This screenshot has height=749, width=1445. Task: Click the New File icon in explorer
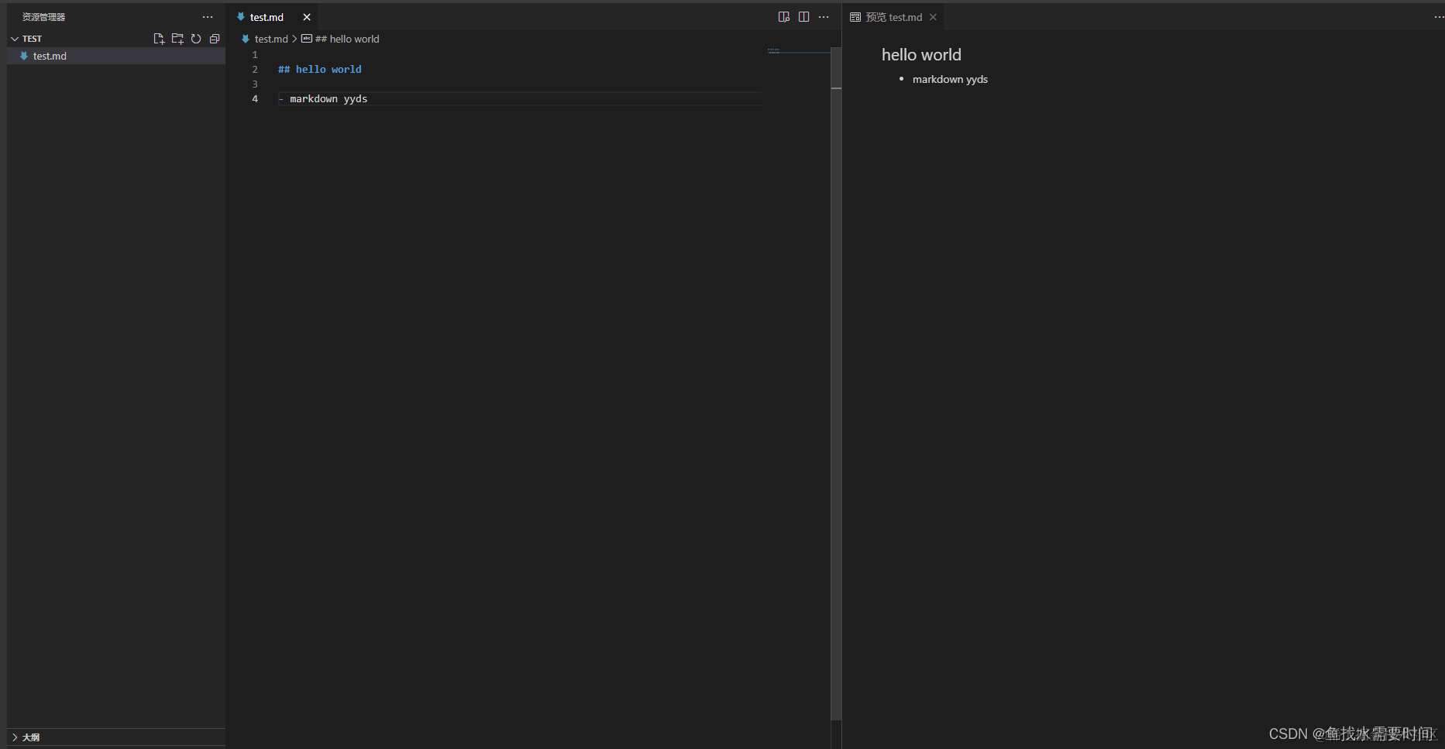(159, 39)
